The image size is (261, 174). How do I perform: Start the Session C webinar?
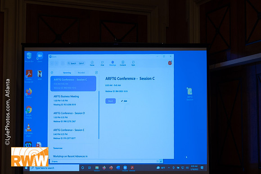(x=111, y=101)
